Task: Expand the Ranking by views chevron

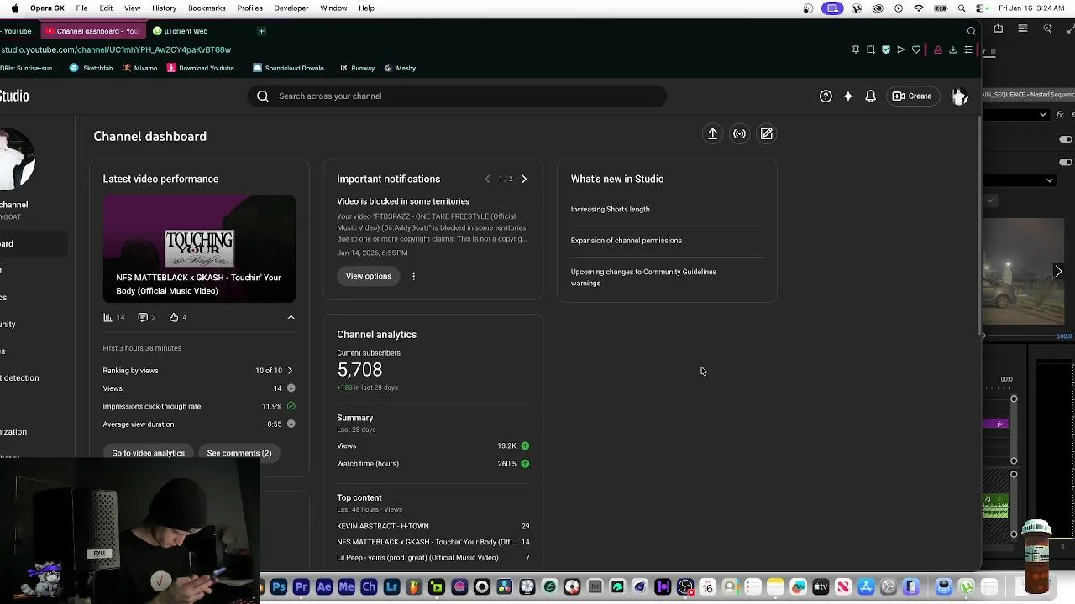Action: [x=290, y=371]
